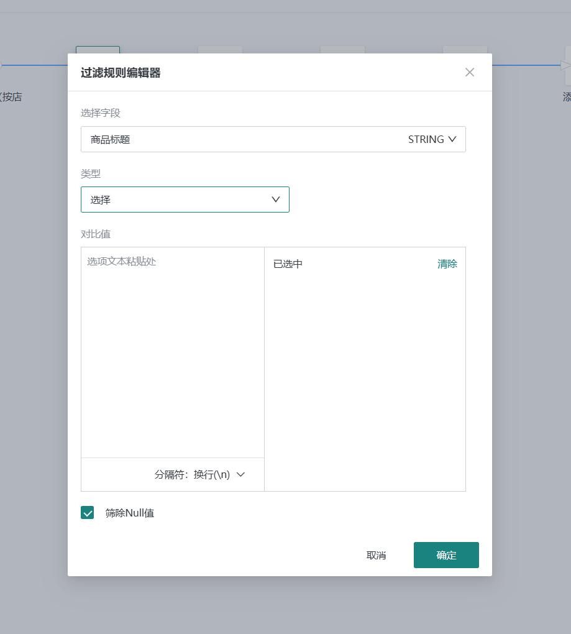Open the 分隔符 separator dropdown
Viewport: 571px width, 634px height.
click(x=199, y=475)
